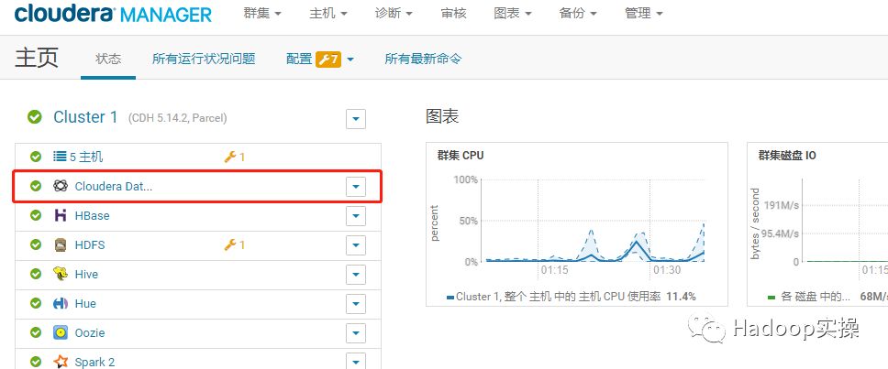Click Cluster 1 green health status icon
The width and height of the screenshot is (888, 369).
coord(35,117)
